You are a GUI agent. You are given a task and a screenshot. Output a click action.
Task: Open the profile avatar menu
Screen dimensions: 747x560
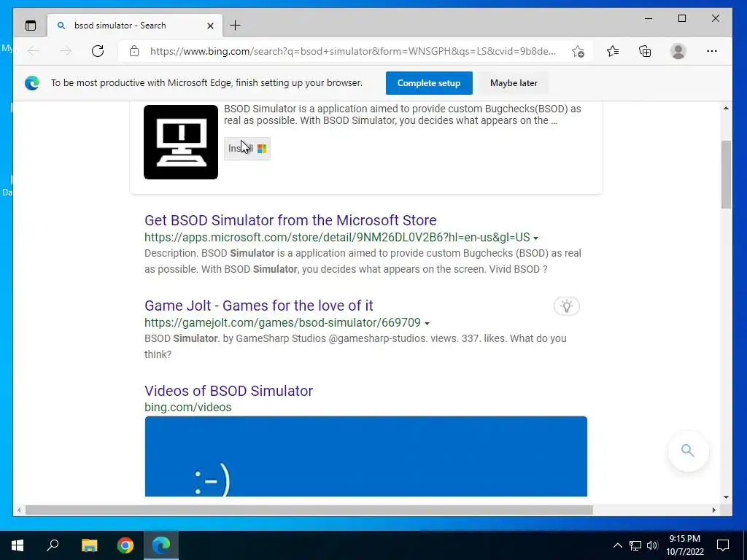pos(678,51)
